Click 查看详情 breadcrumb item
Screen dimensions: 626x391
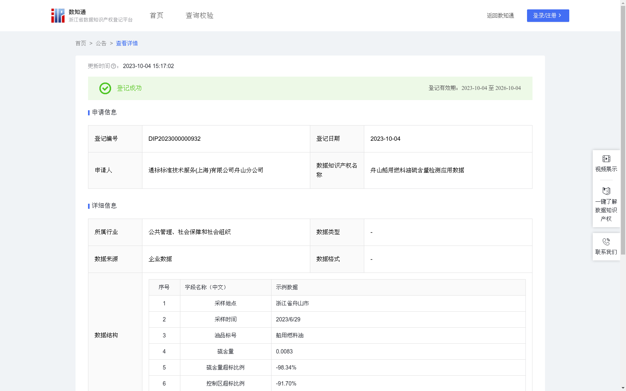point(127,43)
